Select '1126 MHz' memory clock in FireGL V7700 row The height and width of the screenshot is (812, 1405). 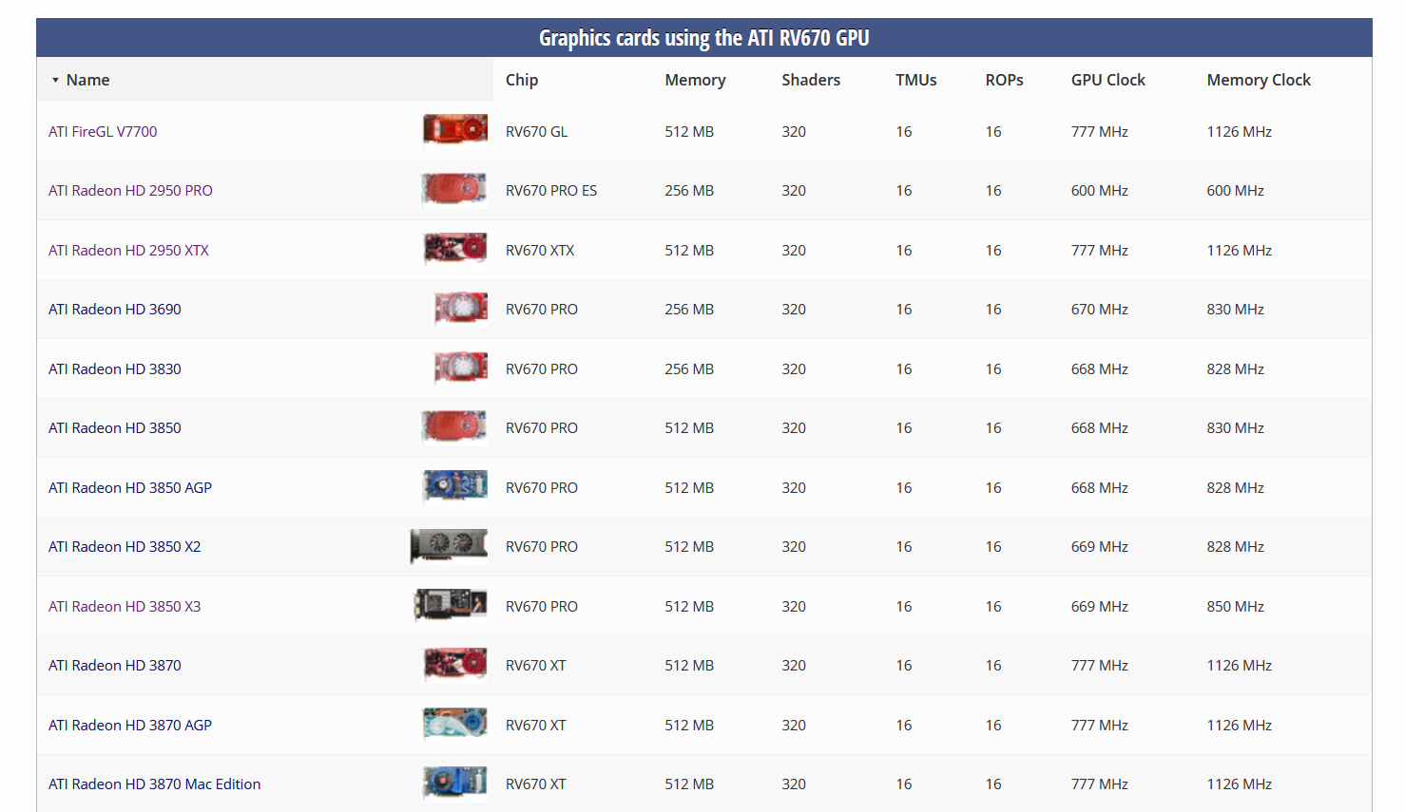coord(1240,132)
